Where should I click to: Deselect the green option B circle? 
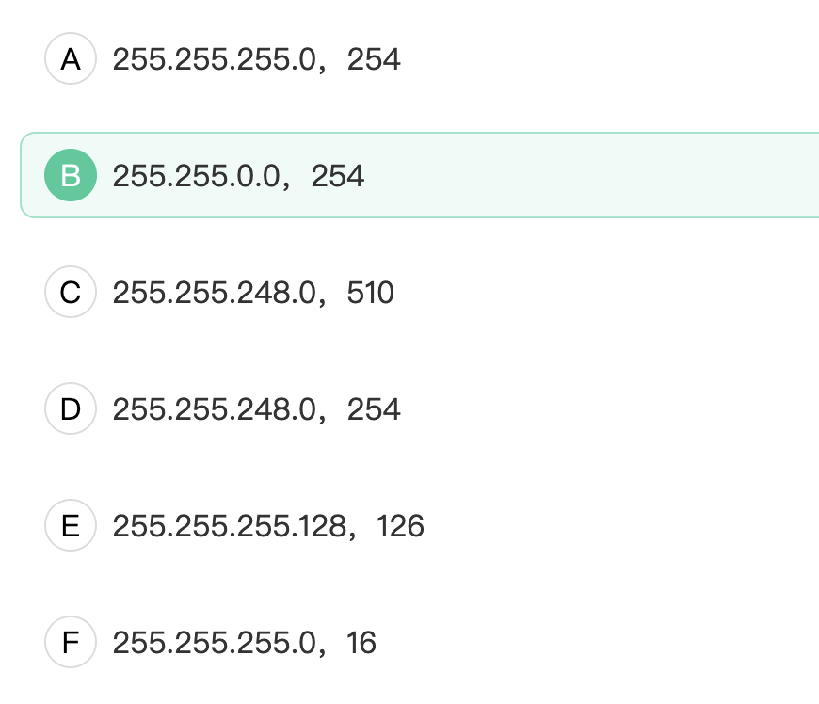(x=71, y=175)
